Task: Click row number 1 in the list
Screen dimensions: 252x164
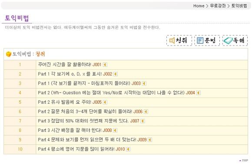Action: [20, 65]
